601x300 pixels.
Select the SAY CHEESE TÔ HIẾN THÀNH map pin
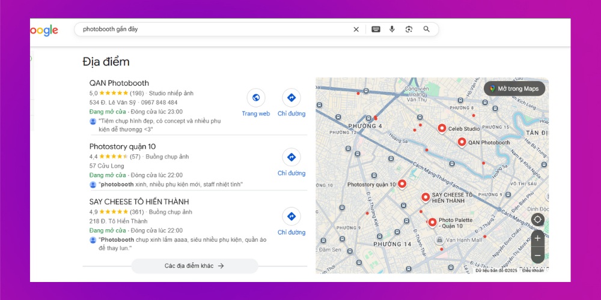[x=426, y=197]
